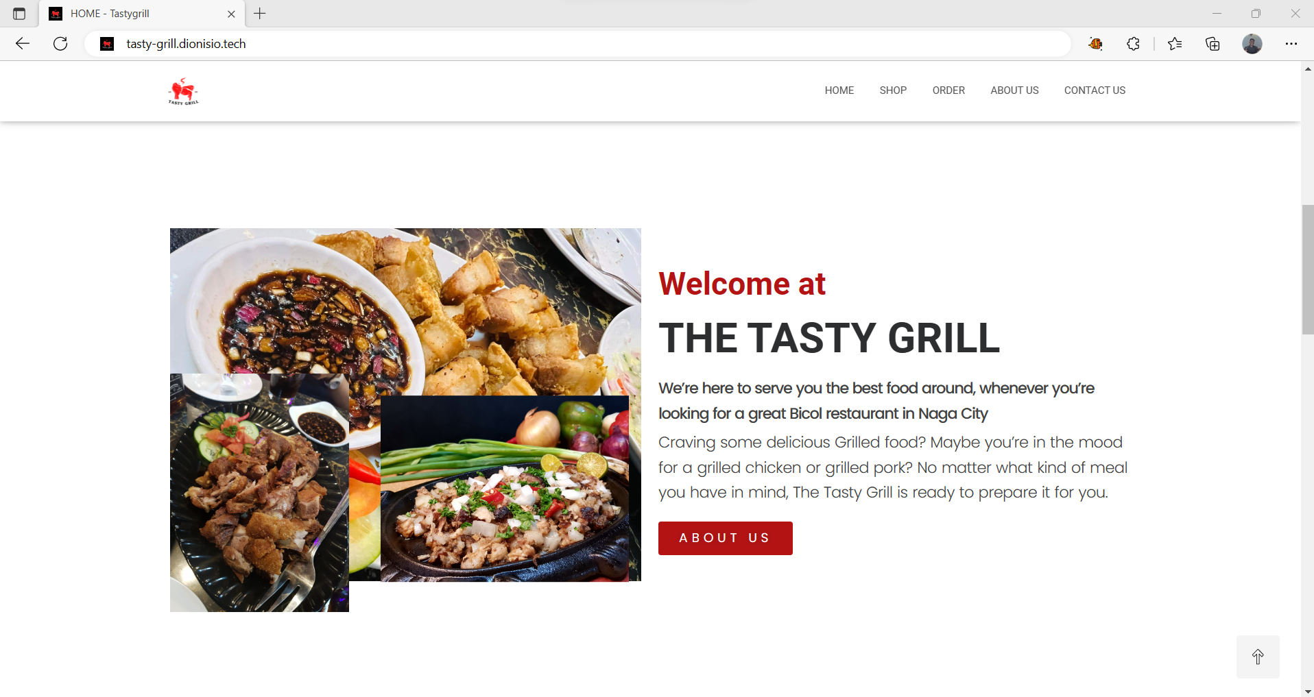The image size is (1314, 697).
Task: Open the SHOP menu item
Action: [x=893, y=90]
